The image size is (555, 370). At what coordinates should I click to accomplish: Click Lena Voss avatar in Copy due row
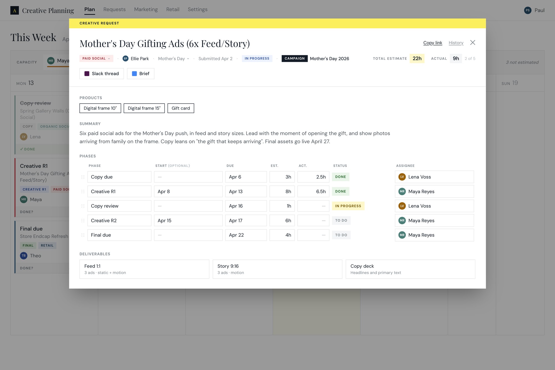[402, 177]
